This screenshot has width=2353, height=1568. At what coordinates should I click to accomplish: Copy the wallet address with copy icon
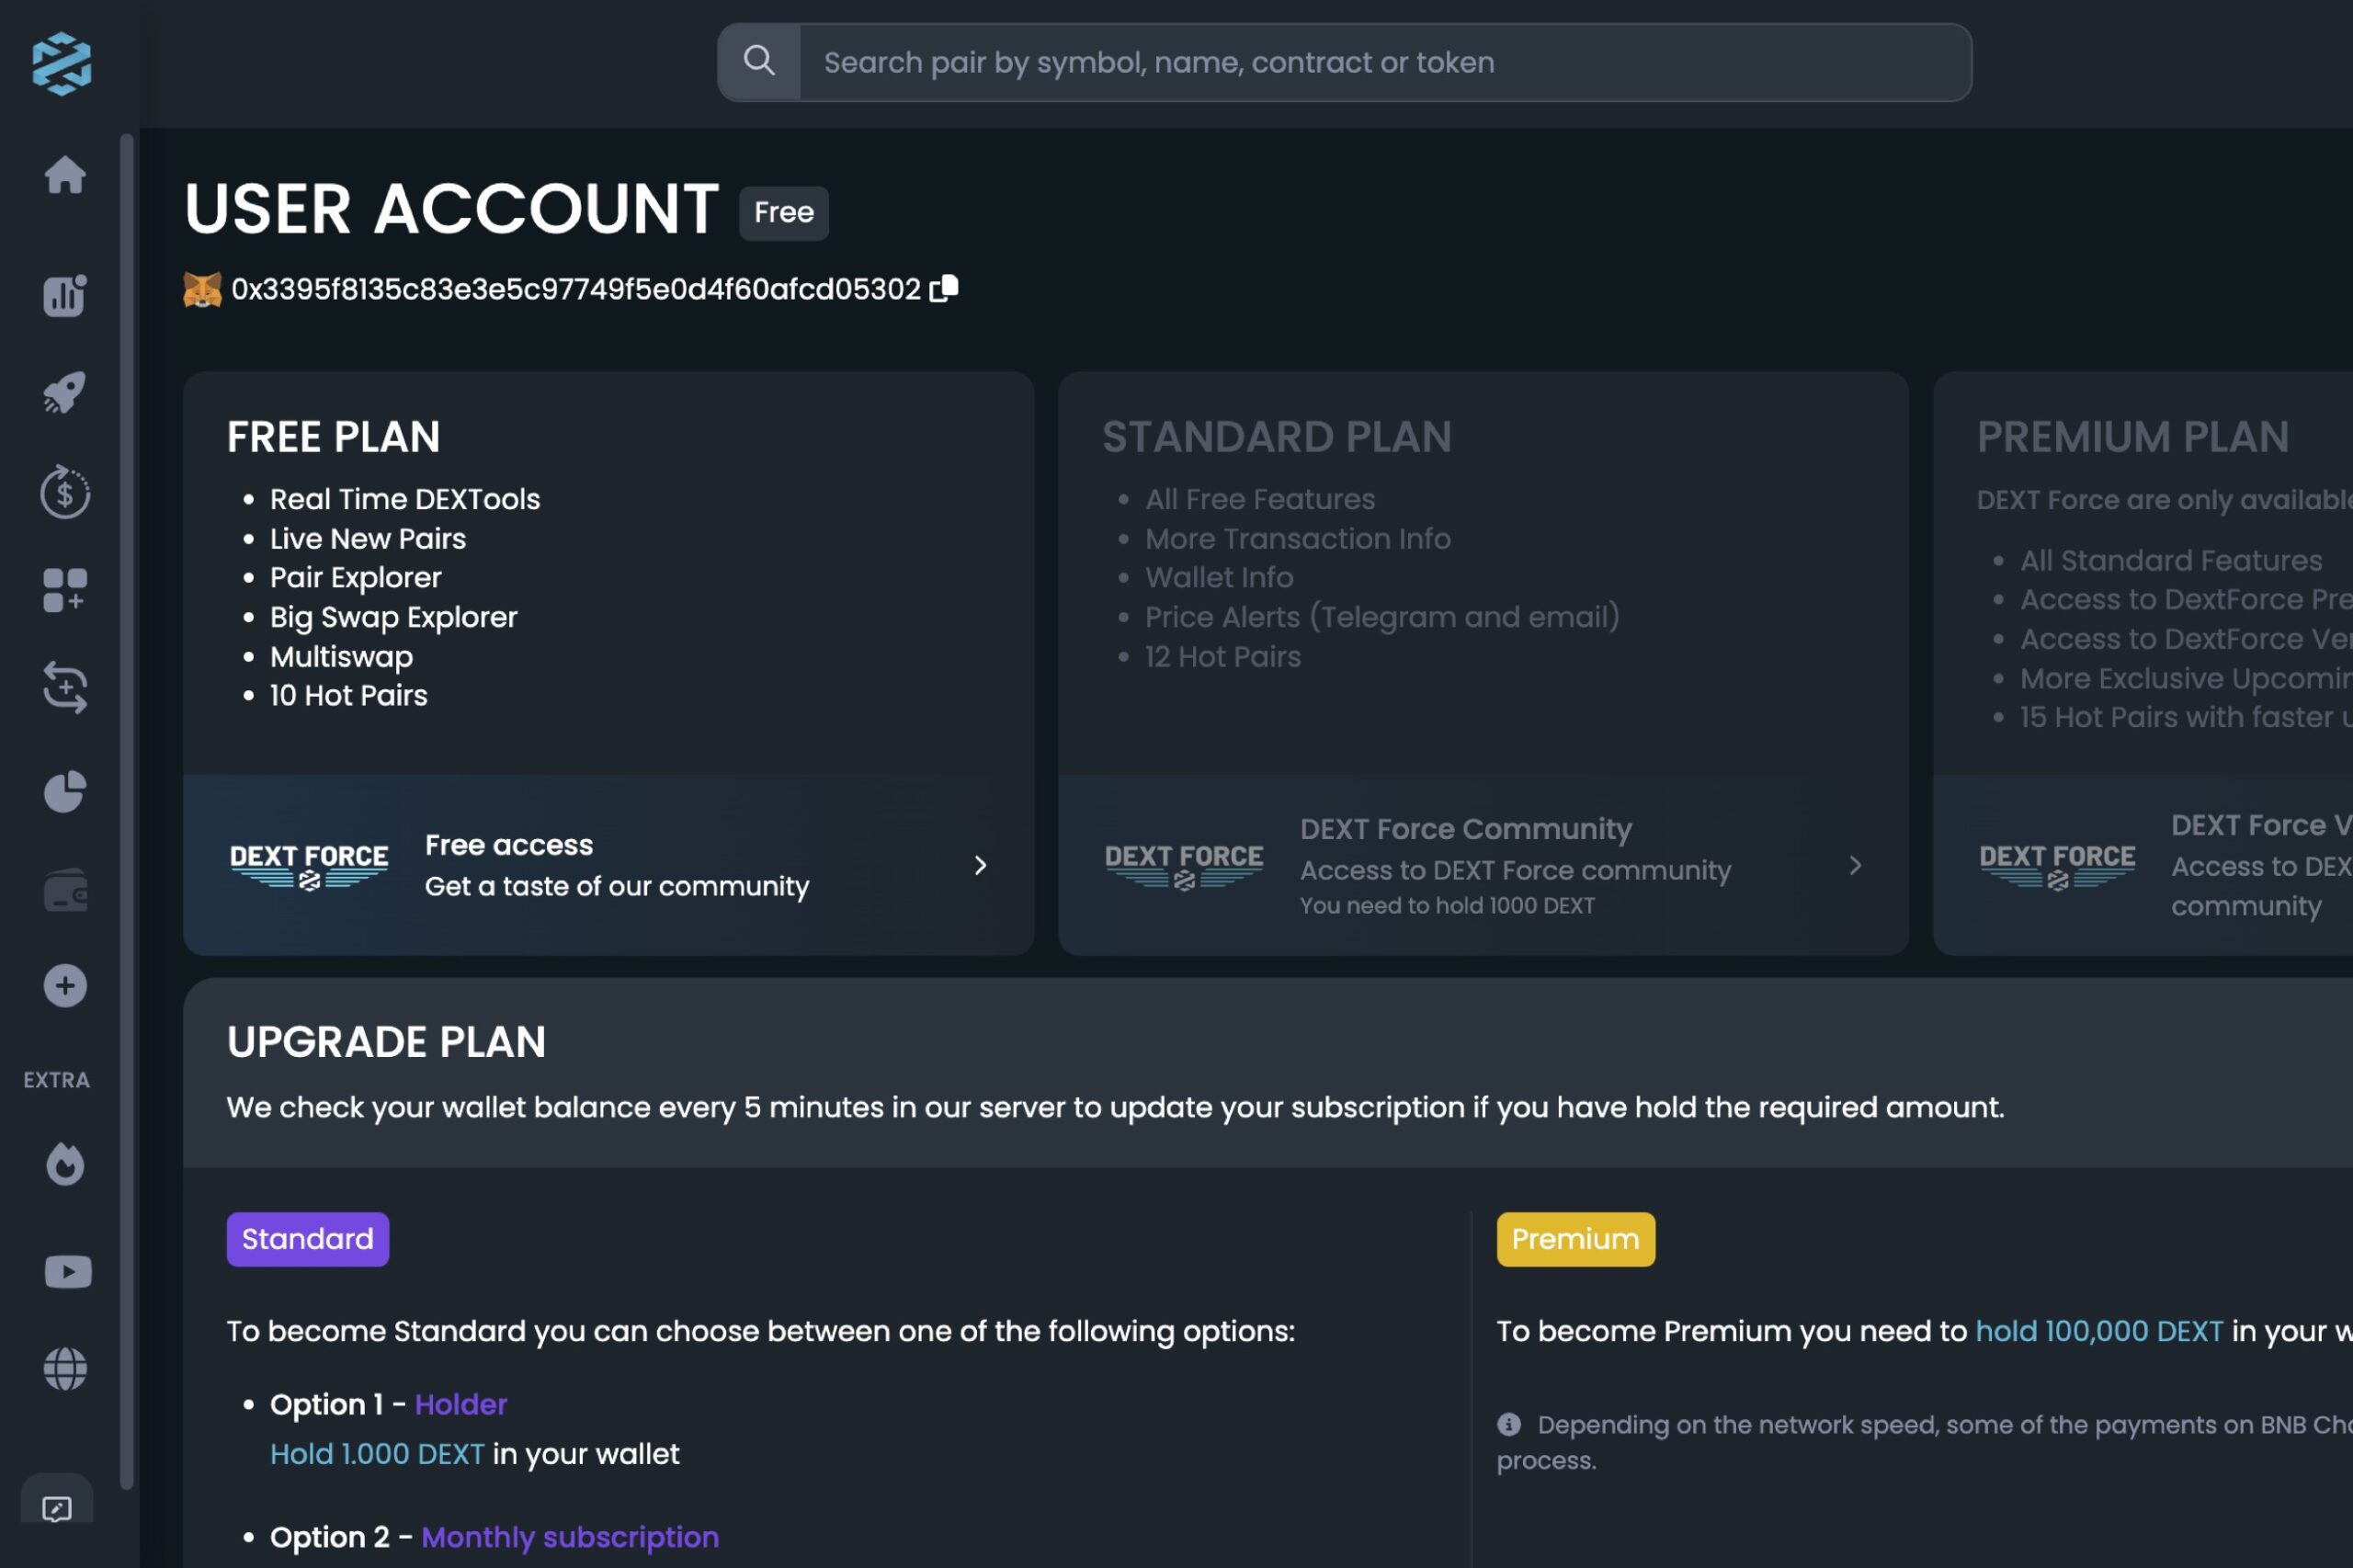(x=944, y=289)
